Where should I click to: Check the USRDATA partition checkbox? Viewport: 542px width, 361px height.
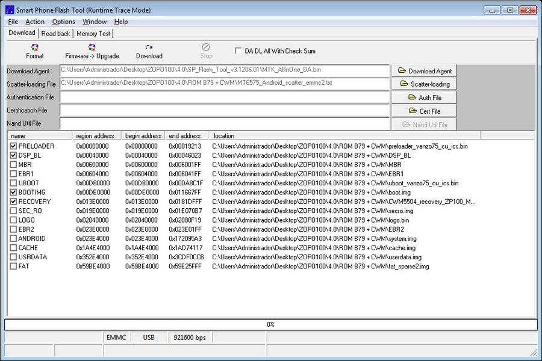click(x=13, y=257)
